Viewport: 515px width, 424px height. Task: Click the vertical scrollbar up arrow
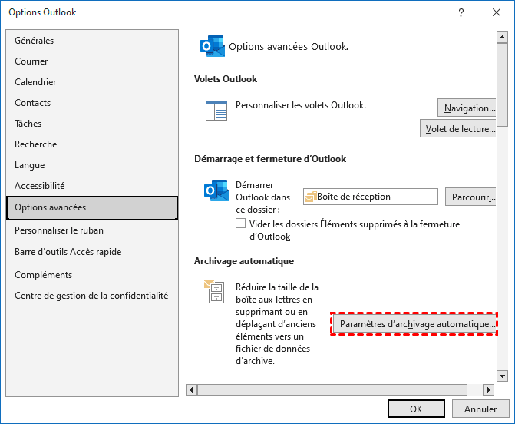pyautogui.click(x=502, y=37)
